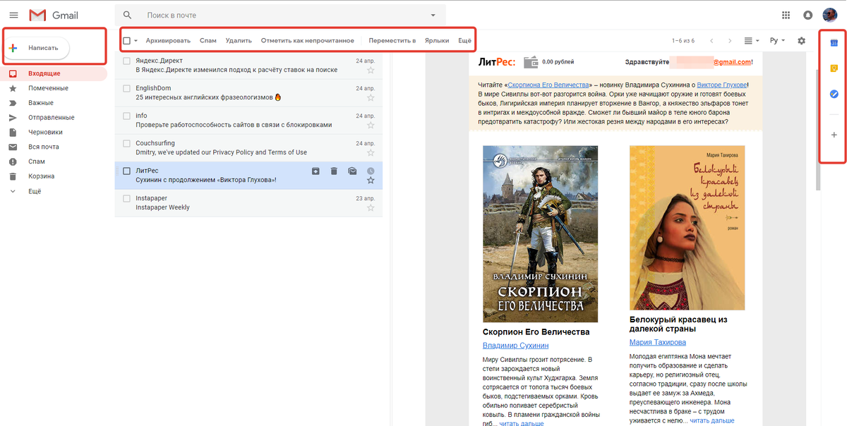Open the settings gear menu
This screenshot has height=426, width=847.
(x=801, y=41)
